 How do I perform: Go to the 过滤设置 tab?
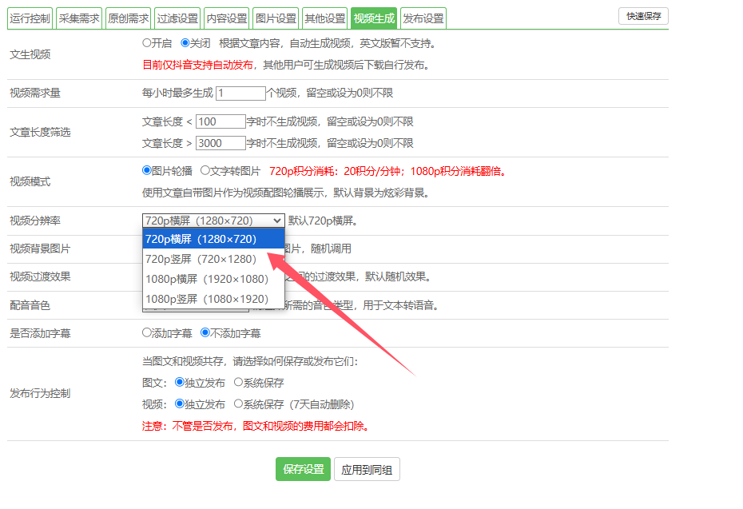point(177,18)
